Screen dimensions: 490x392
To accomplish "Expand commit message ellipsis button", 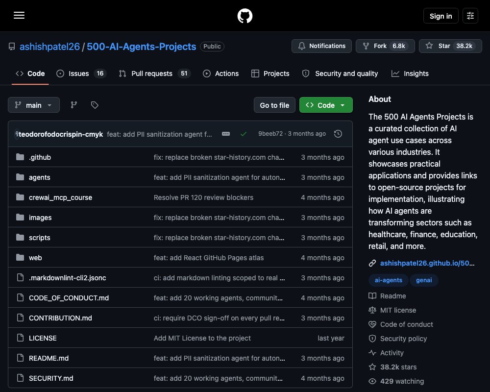I will point(225,134).
